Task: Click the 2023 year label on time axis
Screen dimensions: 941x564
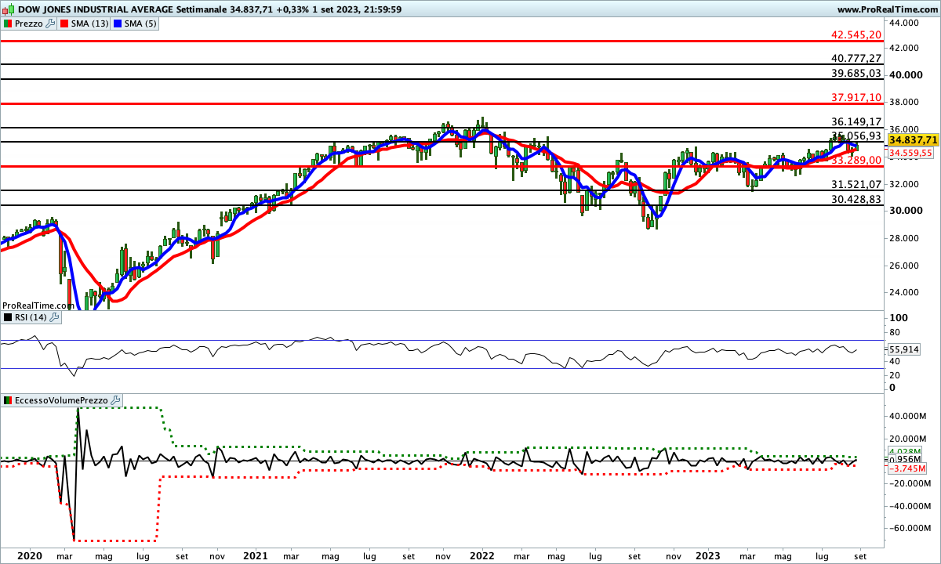Action: tap(708, 555)
